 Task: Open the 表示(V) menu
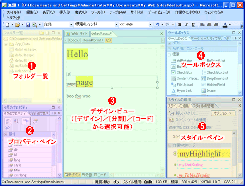pyautogui.click(x=48, y=12)
